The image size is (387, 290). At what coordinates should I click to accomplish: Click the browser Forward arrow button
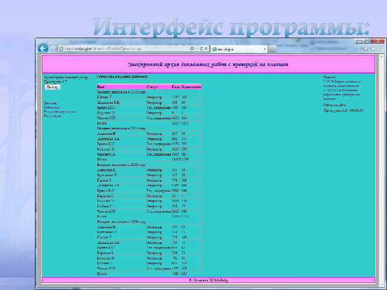pos(53,48)
